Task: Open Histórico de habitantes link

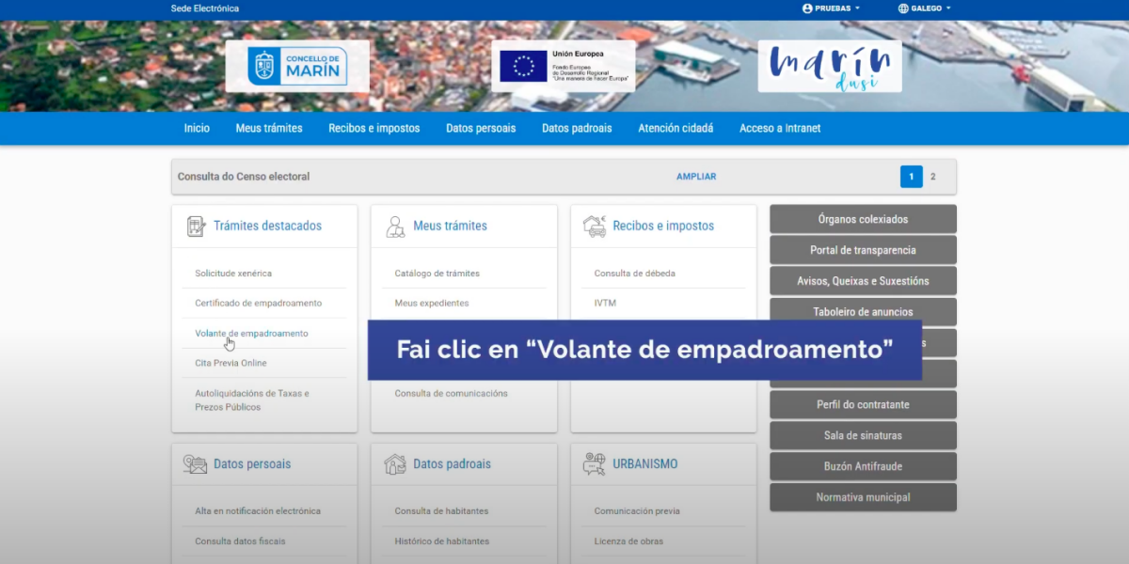Action: click(441, 541)
